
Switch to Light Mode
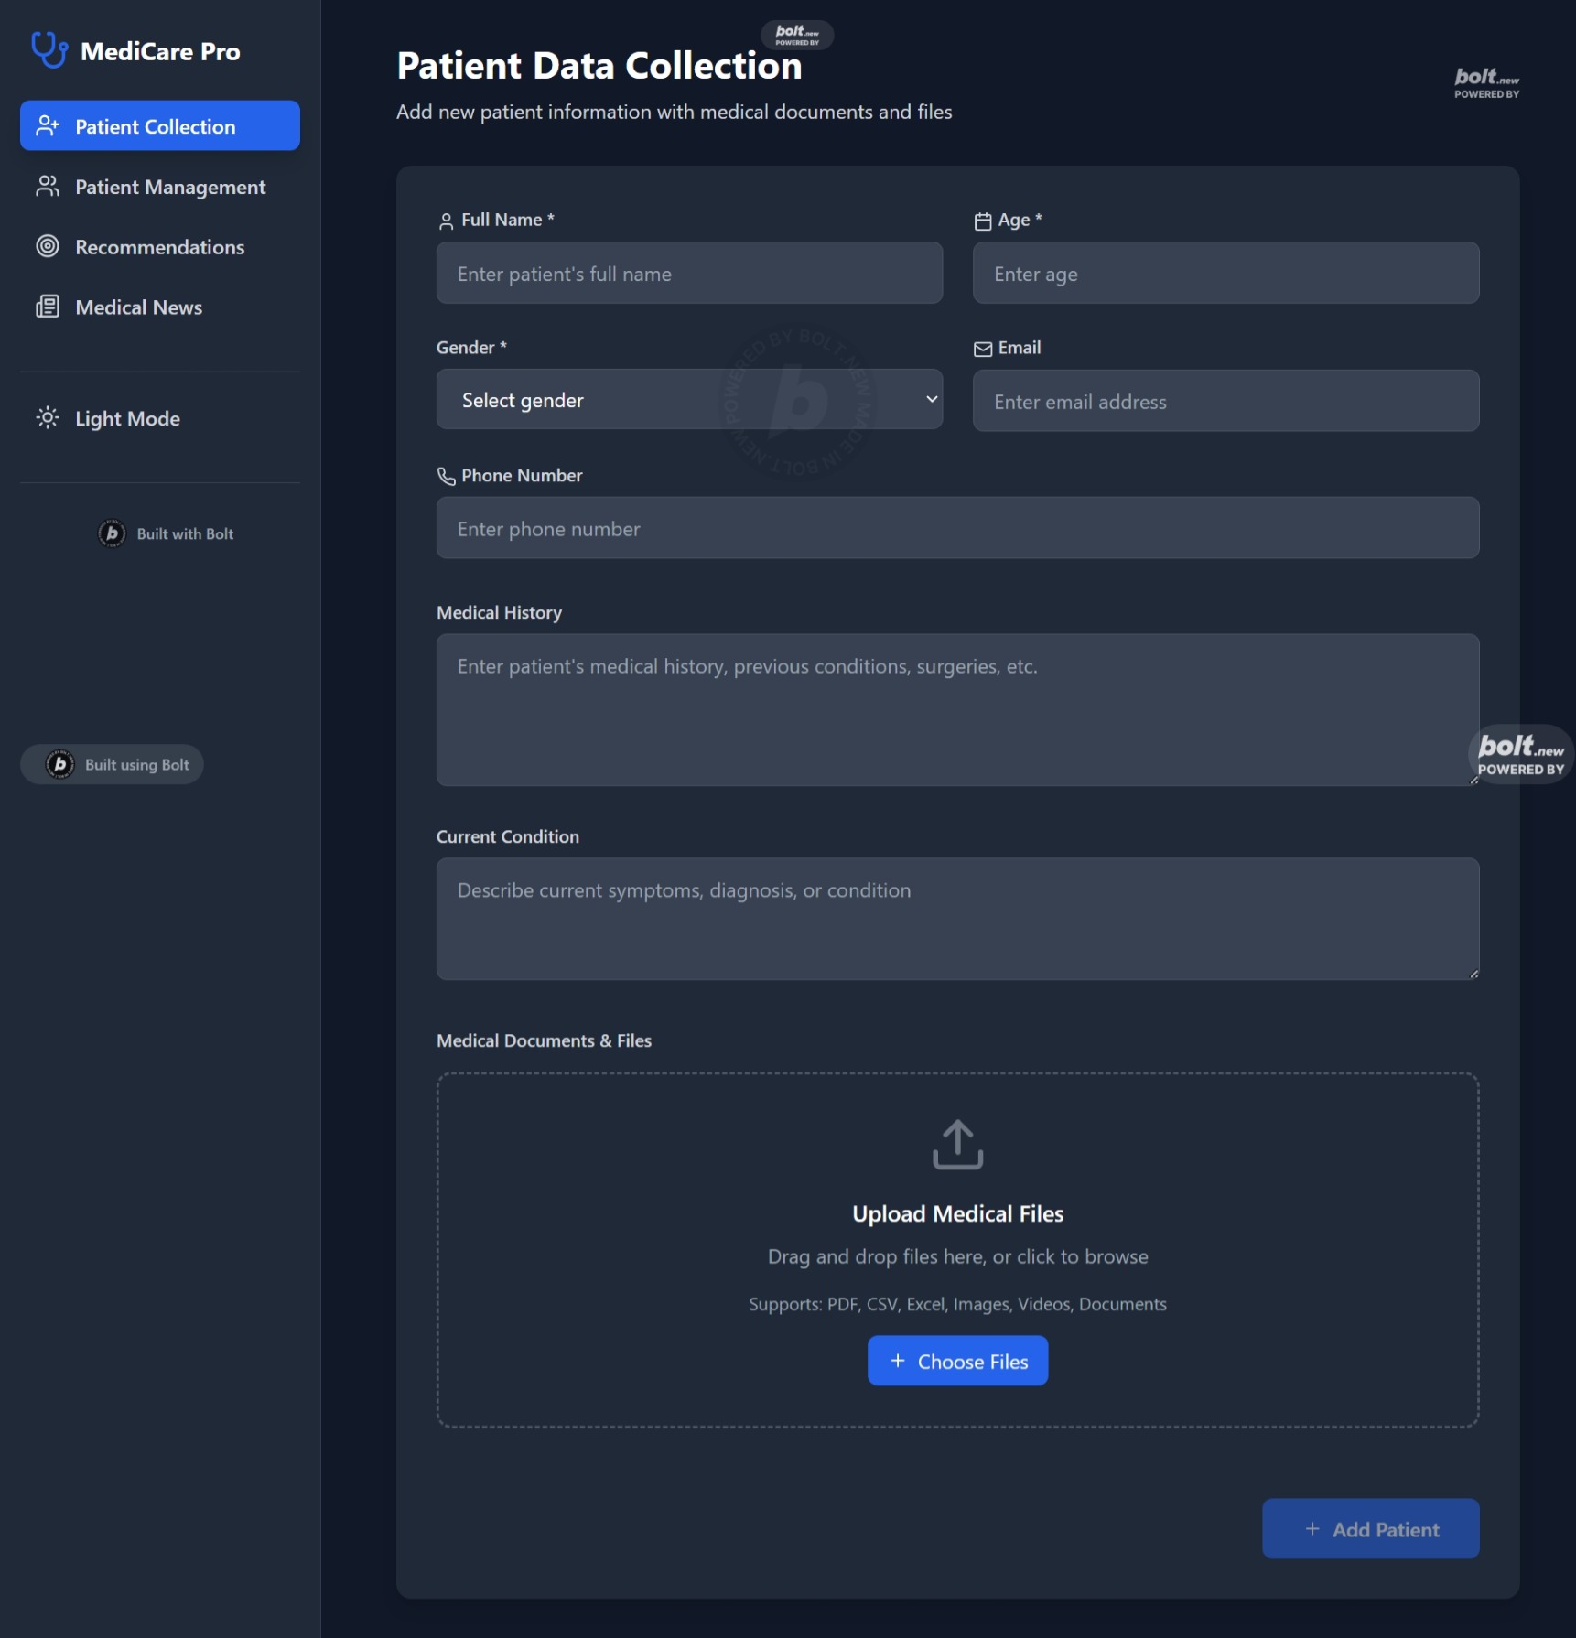[160, 418]
